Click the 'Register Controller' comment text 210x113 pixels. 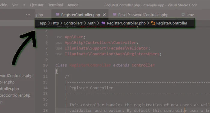point(91,88)
